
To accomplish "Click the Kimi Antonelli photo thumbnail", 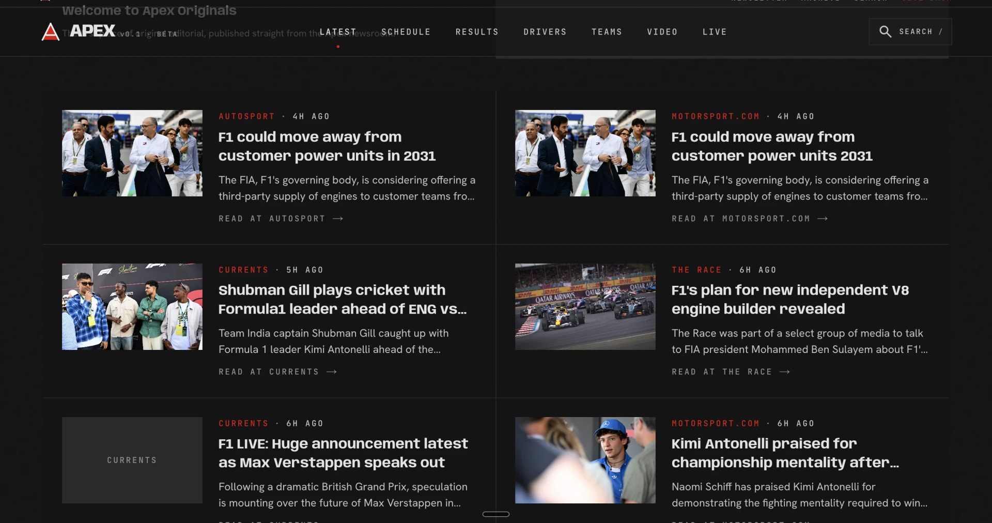I will 585,460.
